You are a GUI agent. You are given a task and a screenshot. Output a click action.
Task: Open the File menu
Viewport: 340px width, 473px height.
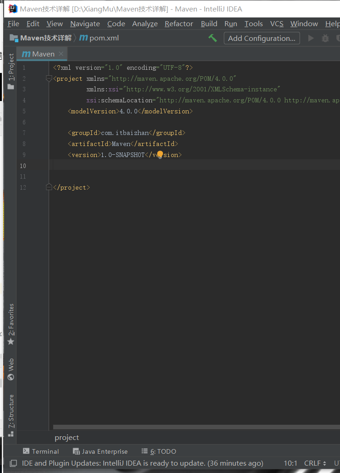[x=13, y=24]
